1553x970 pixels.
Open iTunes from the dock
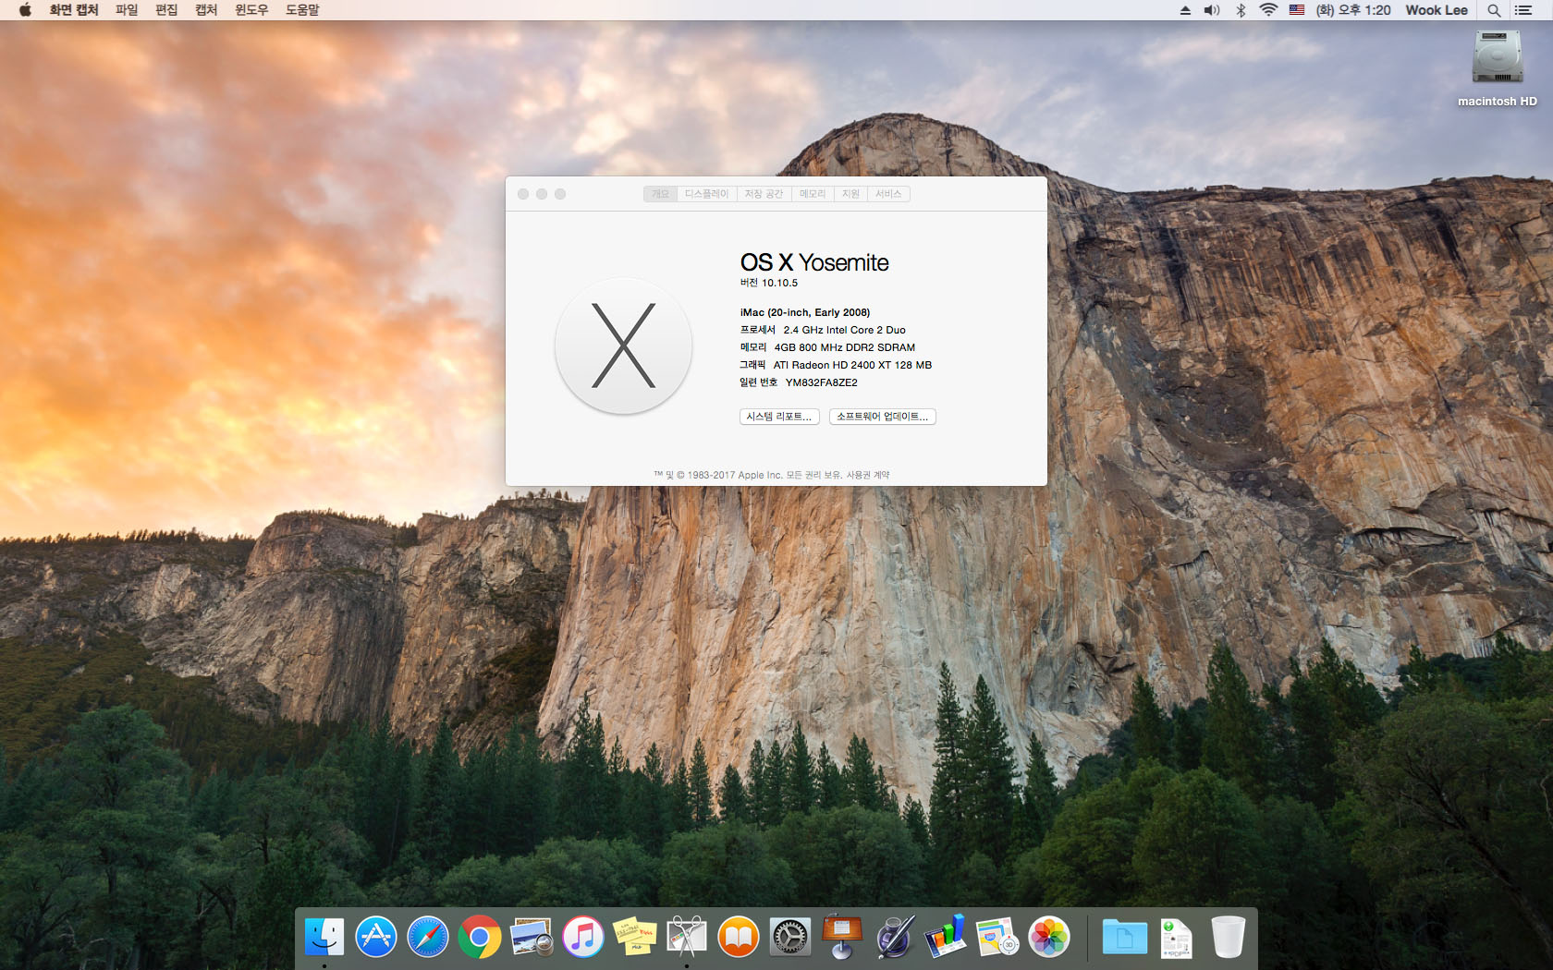pyautogui.click(x=583, y=938)
